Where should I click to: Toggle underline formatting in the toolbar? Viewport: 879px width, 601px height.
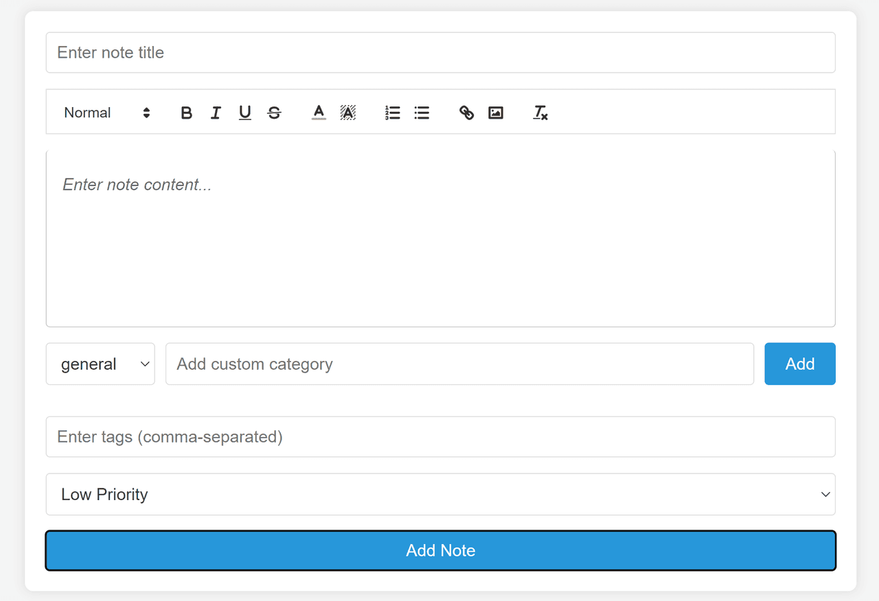tap(245, 113)
